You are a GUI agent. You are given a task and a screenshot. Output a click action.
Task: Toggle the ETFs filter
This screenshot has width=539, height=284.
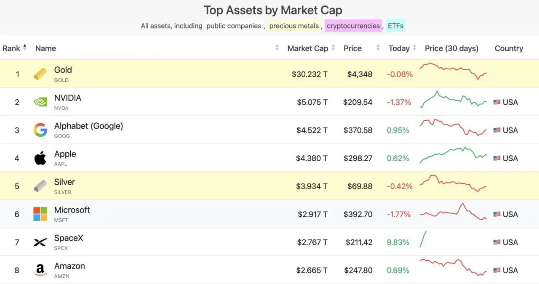(x=395, y=26)
